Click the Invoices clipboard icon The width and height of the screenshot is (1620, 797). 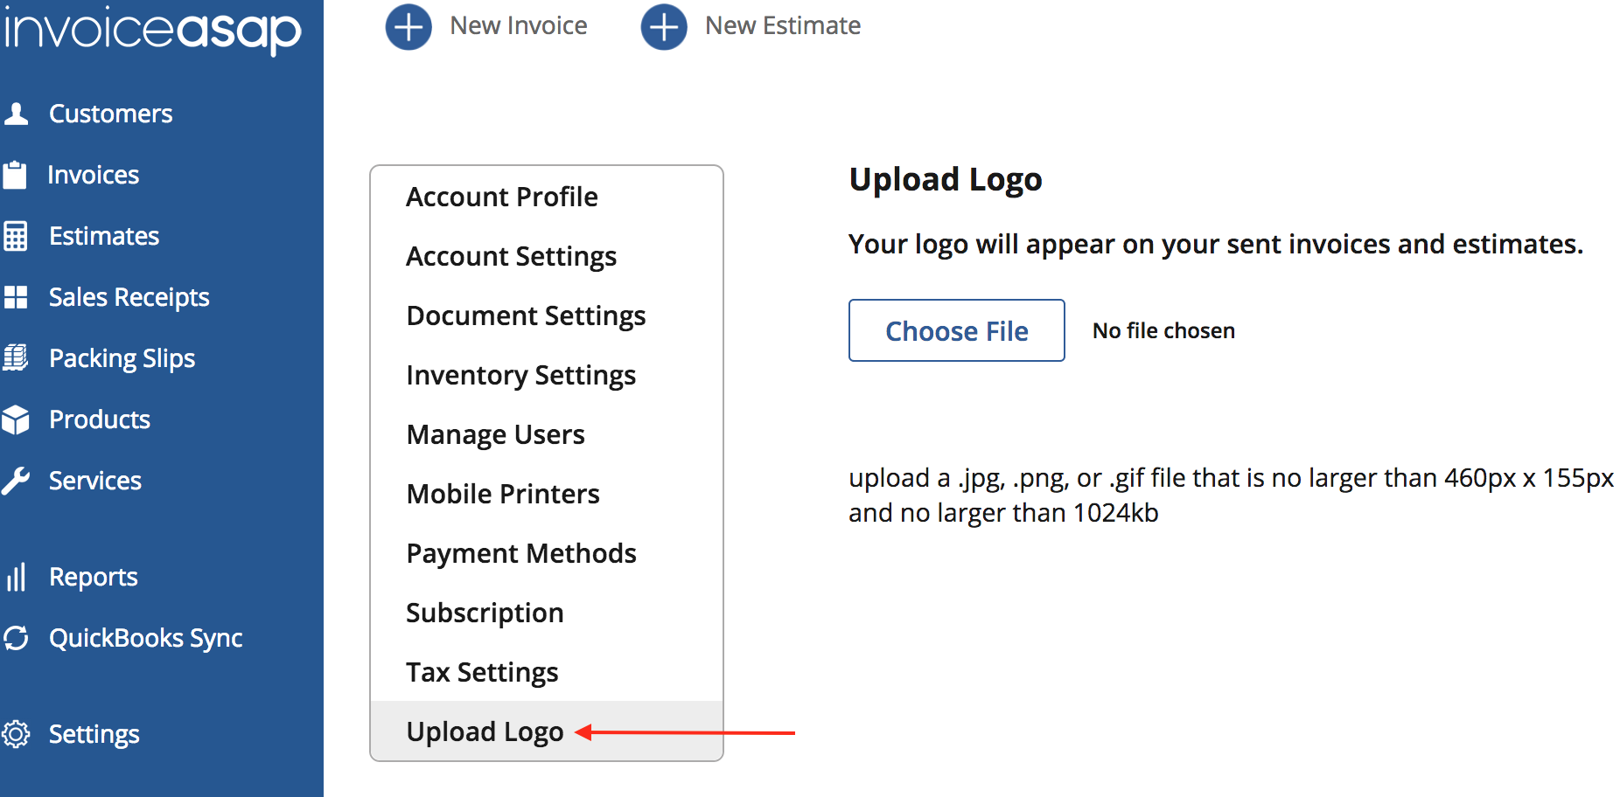click(x=15, y=175)
